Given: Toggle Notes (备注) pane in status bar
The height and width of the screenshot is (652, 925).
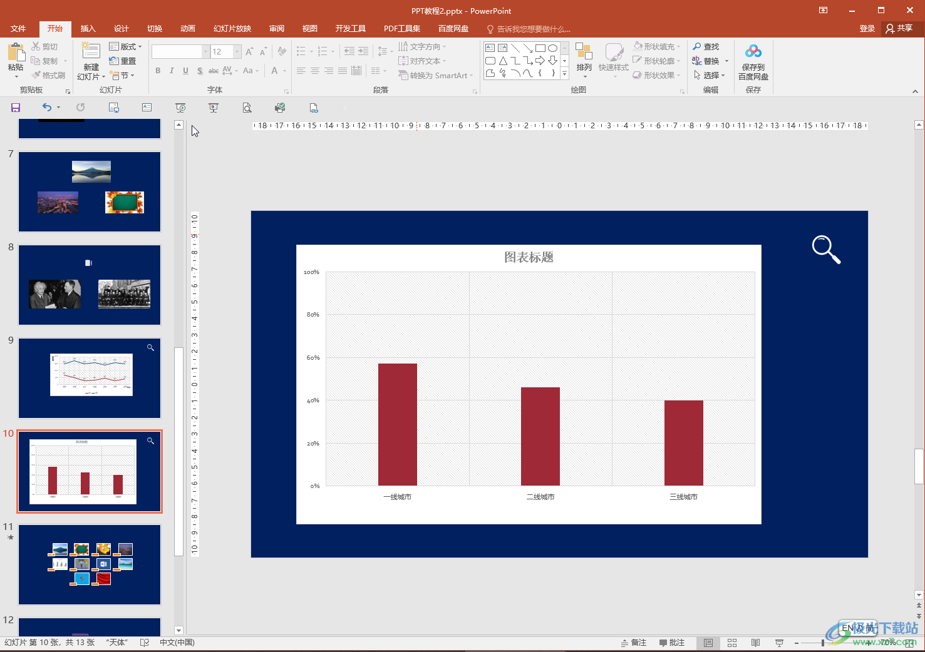Looking at the screenshot, I should [x=634, y=643].
